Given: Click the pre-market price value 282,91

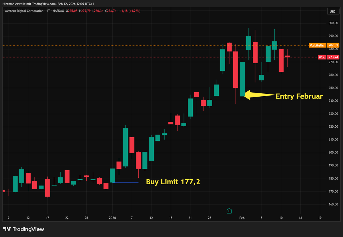Looking at the screenshot, I should pyautogui.click(x=333, y=45).
